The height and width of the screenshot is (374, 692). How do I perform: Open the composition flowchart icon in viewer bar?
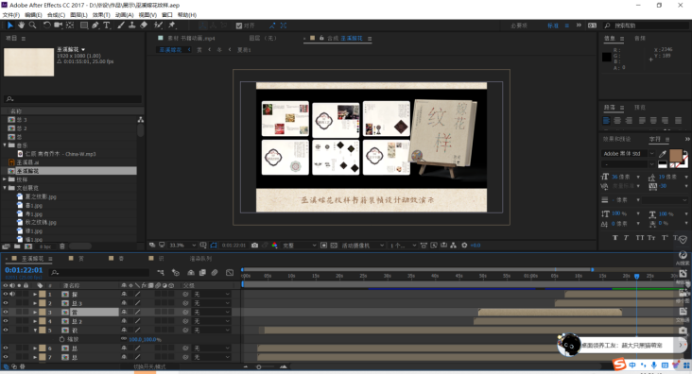453,246
